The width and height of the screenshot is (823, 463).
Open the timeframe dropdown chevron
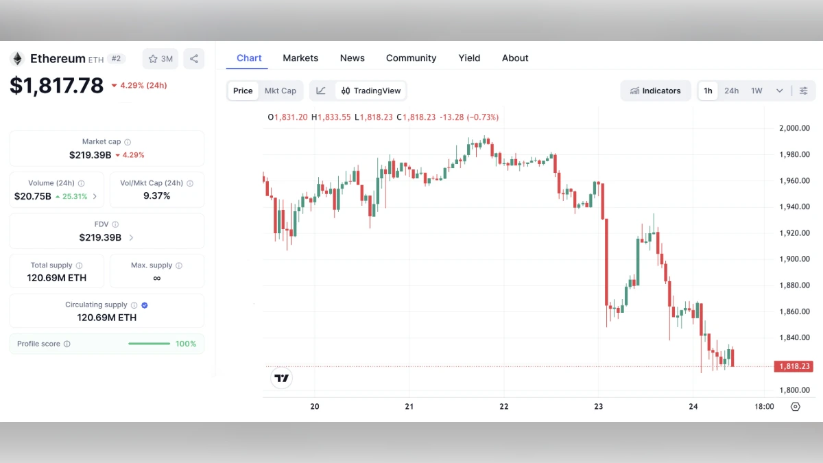click(x=779, y=90)
